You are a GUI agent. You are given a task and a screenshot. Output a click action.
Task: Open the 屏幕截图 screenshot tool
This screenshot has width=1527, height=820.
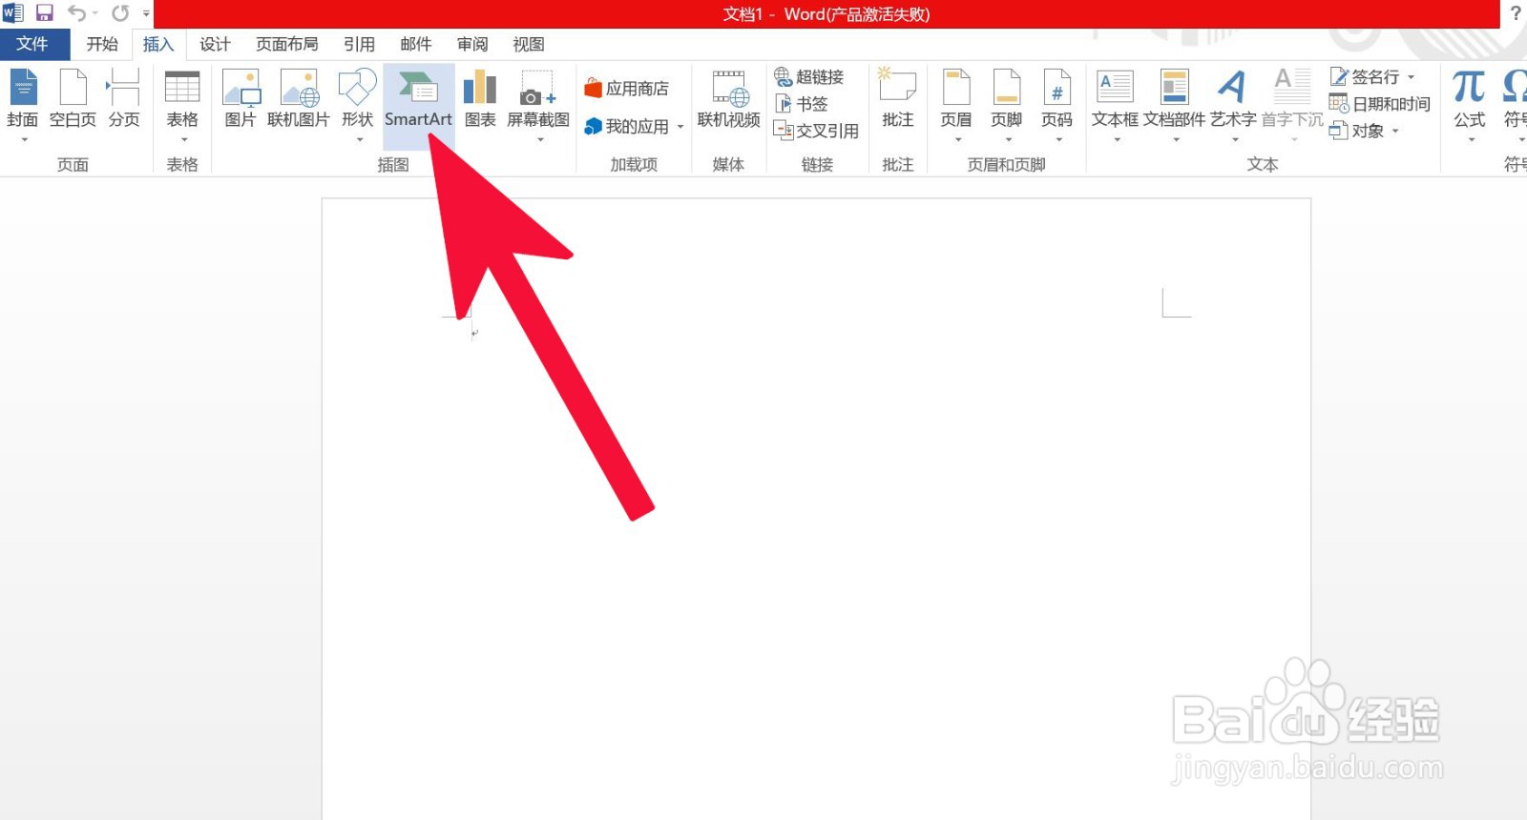pos(538,105)
